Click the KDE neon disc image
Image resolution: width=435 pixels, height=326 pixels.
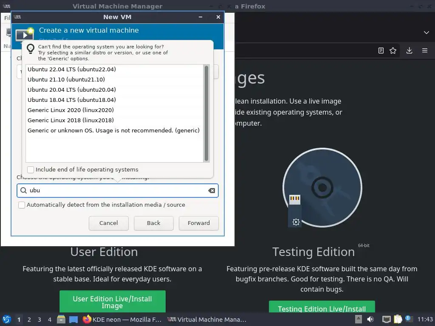322,188
